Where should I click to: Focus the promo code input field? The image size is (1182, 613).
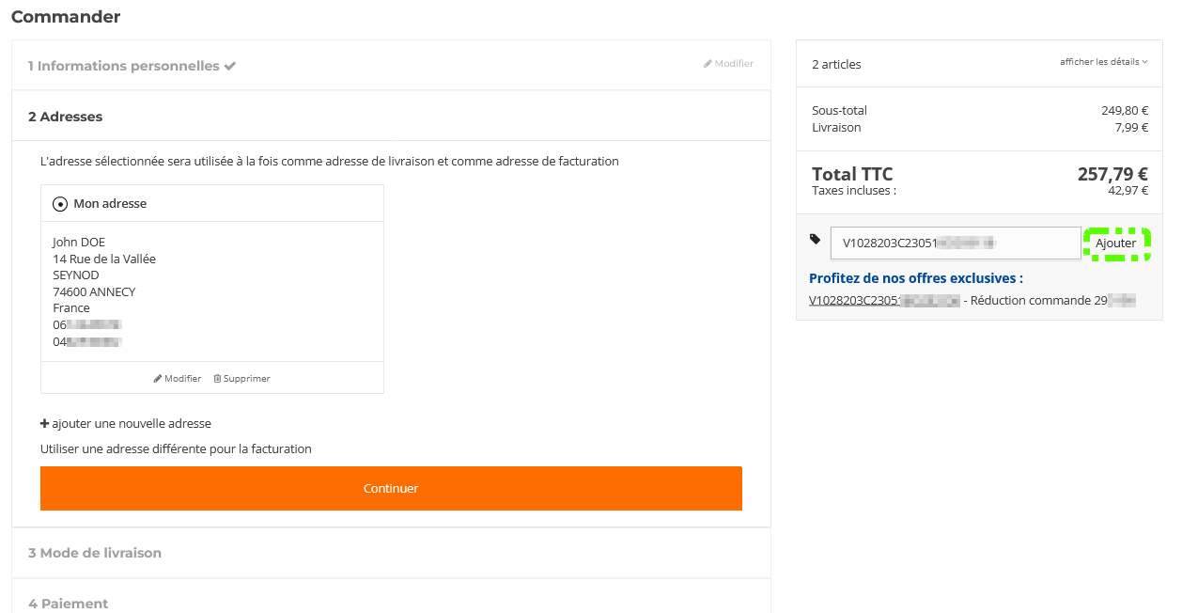pyautogui.click(x=955, y=244)
